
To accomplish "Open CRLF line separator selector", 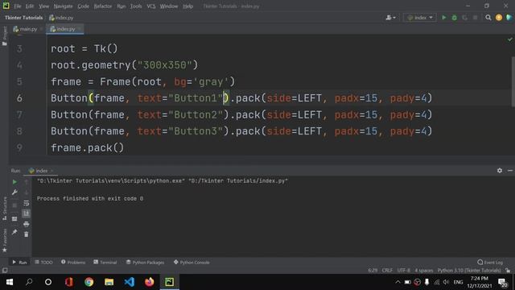I will [x=387, y=271].
